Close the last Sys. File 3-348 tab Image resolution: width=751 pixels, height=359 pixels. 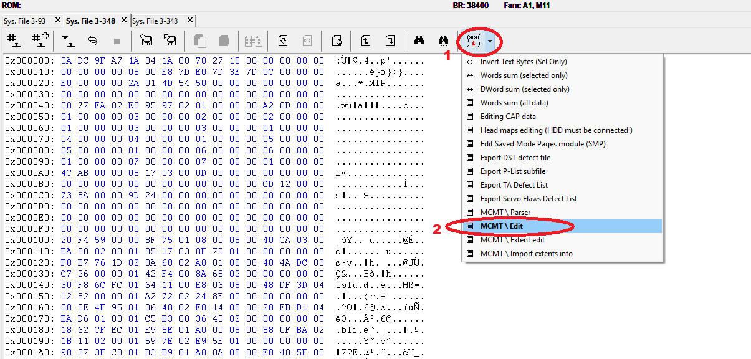[190, 20]
